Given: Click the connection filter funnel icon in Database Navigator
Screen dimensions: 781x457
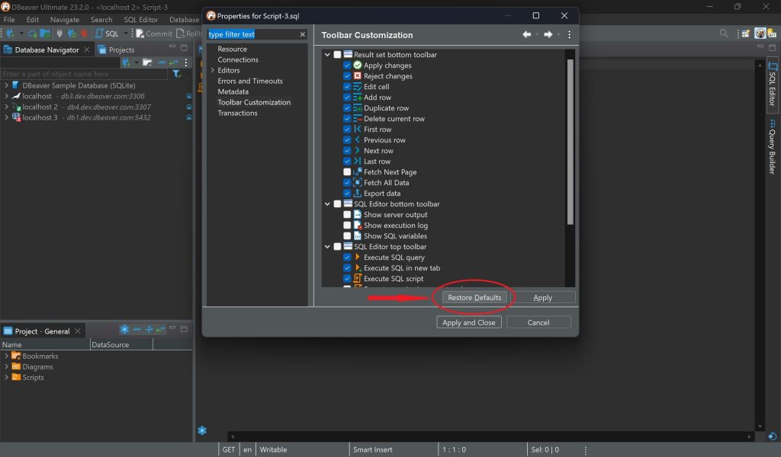Looking at the screenshot, I should 176,74.
